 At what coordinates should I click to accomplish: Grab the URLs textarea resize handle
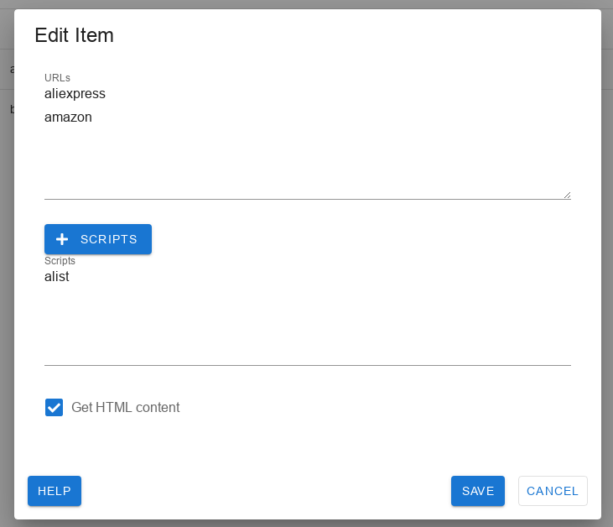567,195
